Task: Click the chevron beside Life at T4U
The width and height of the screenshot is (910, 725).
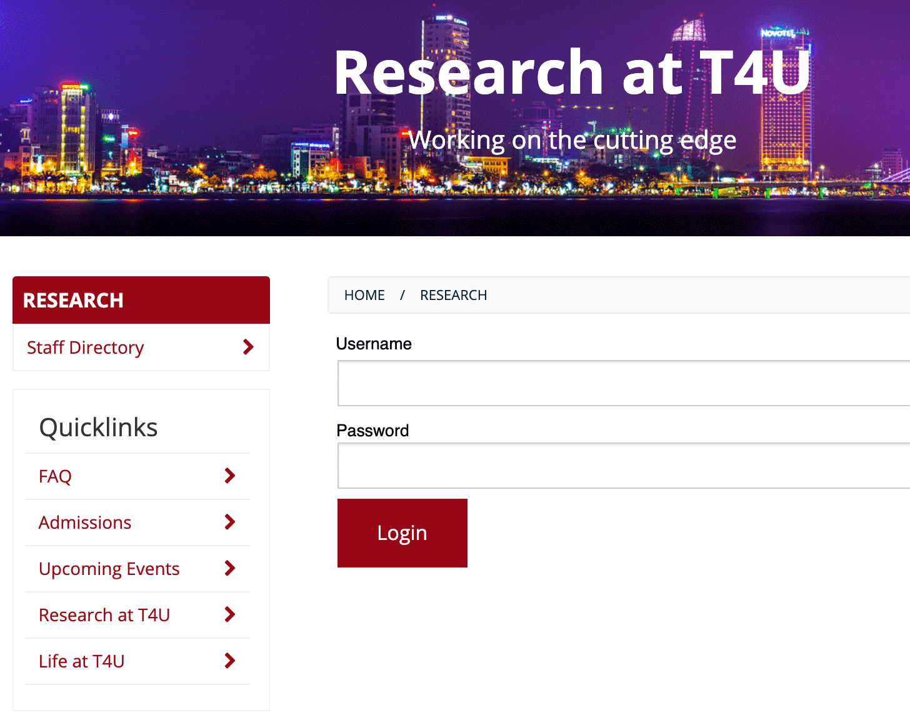Action: [230, 661]
